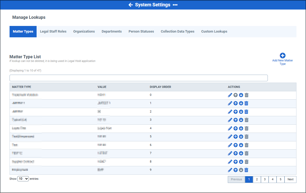Sort by the Value column header
Viewport: 306px width, 193px height.
pos(102,87)
